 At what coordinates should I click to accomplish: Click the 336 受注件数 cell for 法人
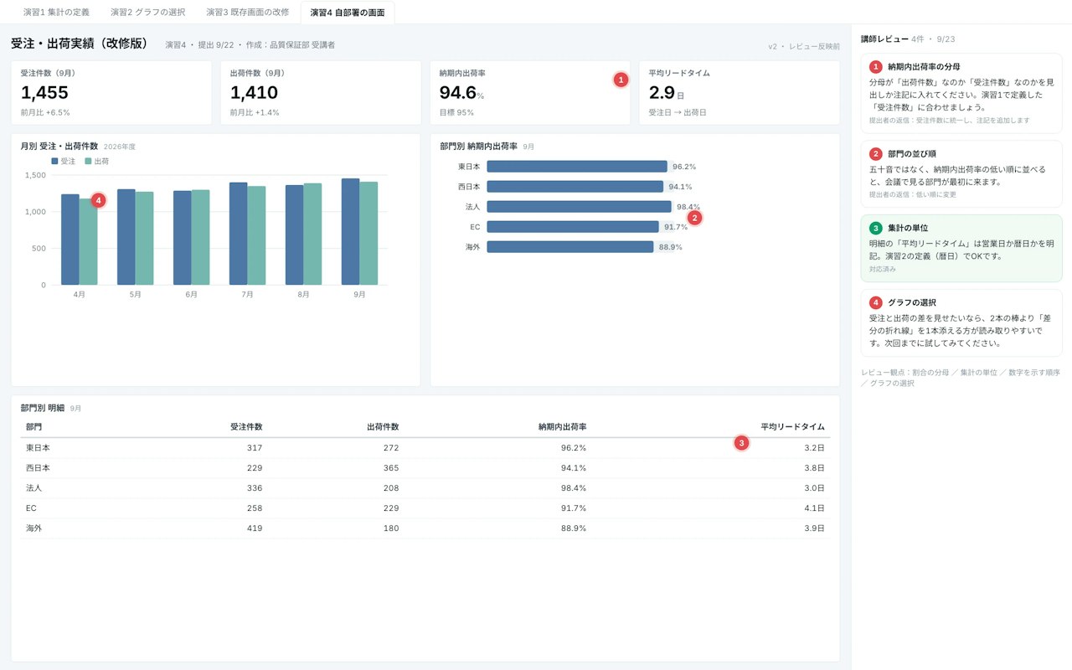tap(254, 488)
